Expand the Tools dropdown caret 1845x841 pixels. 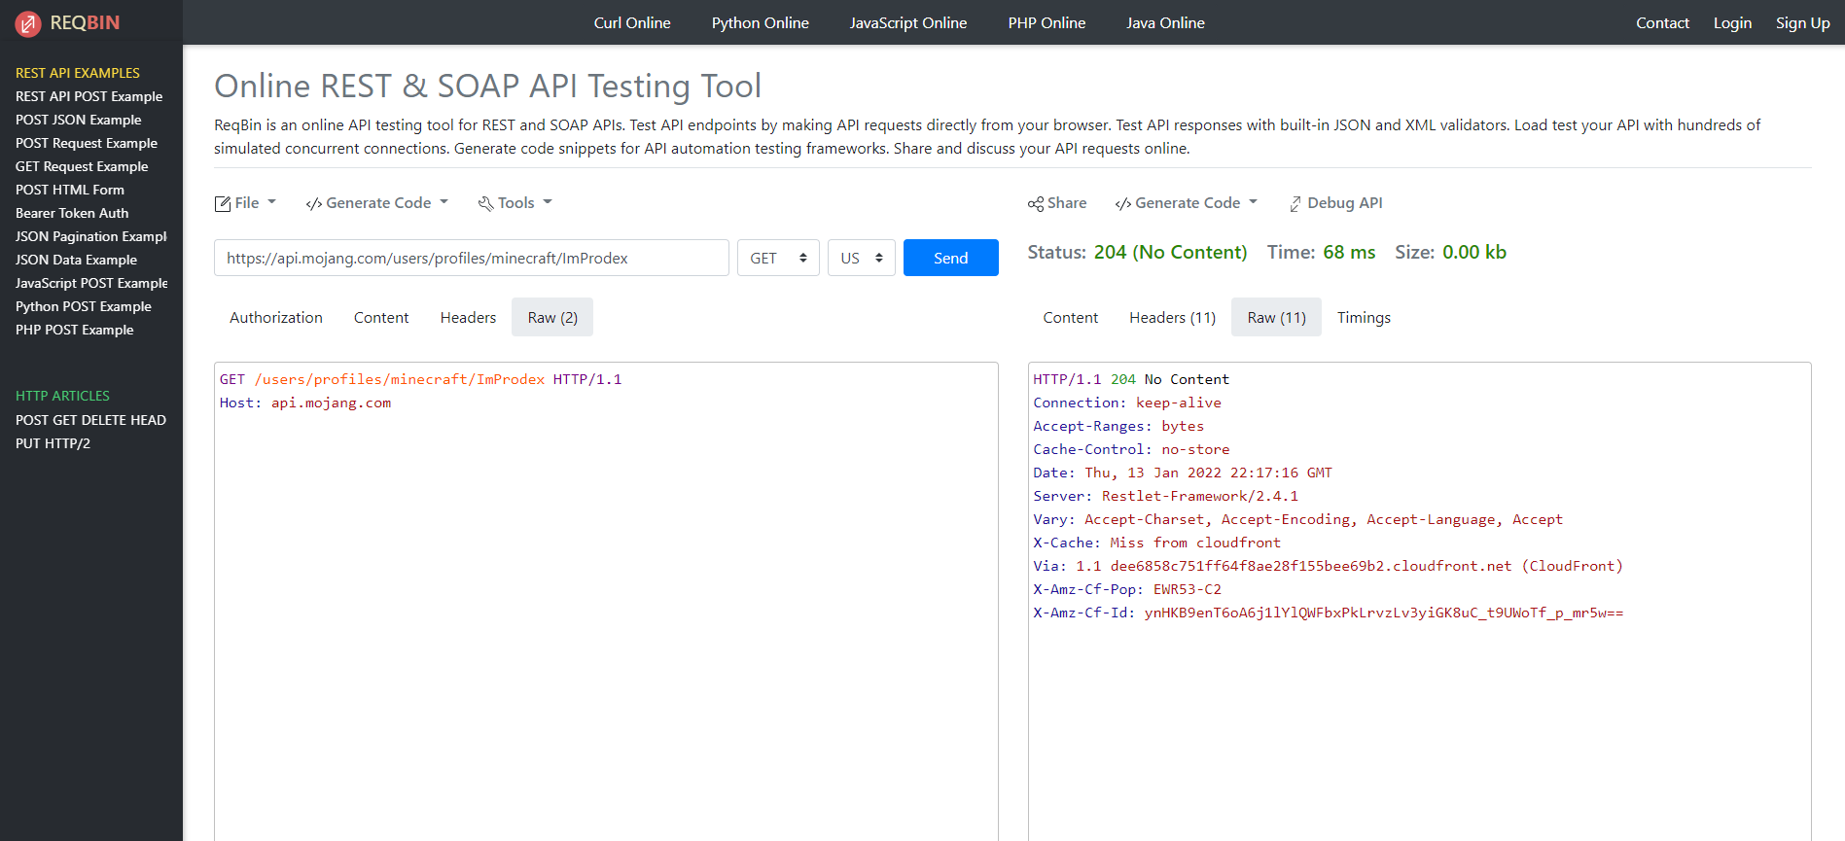click(x=548, y=202)
